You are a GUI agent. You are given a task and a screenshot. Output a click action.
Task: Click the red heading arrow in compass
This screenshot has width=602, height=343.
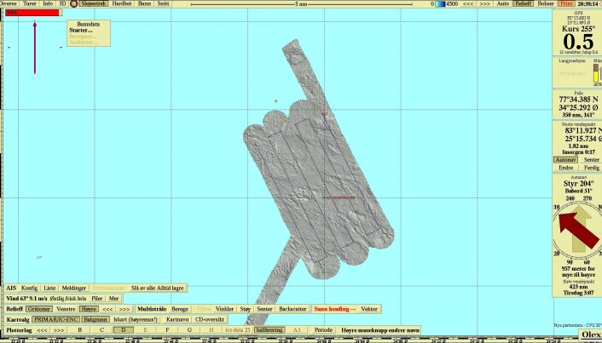pyautogui.click(x=579, y=231)
